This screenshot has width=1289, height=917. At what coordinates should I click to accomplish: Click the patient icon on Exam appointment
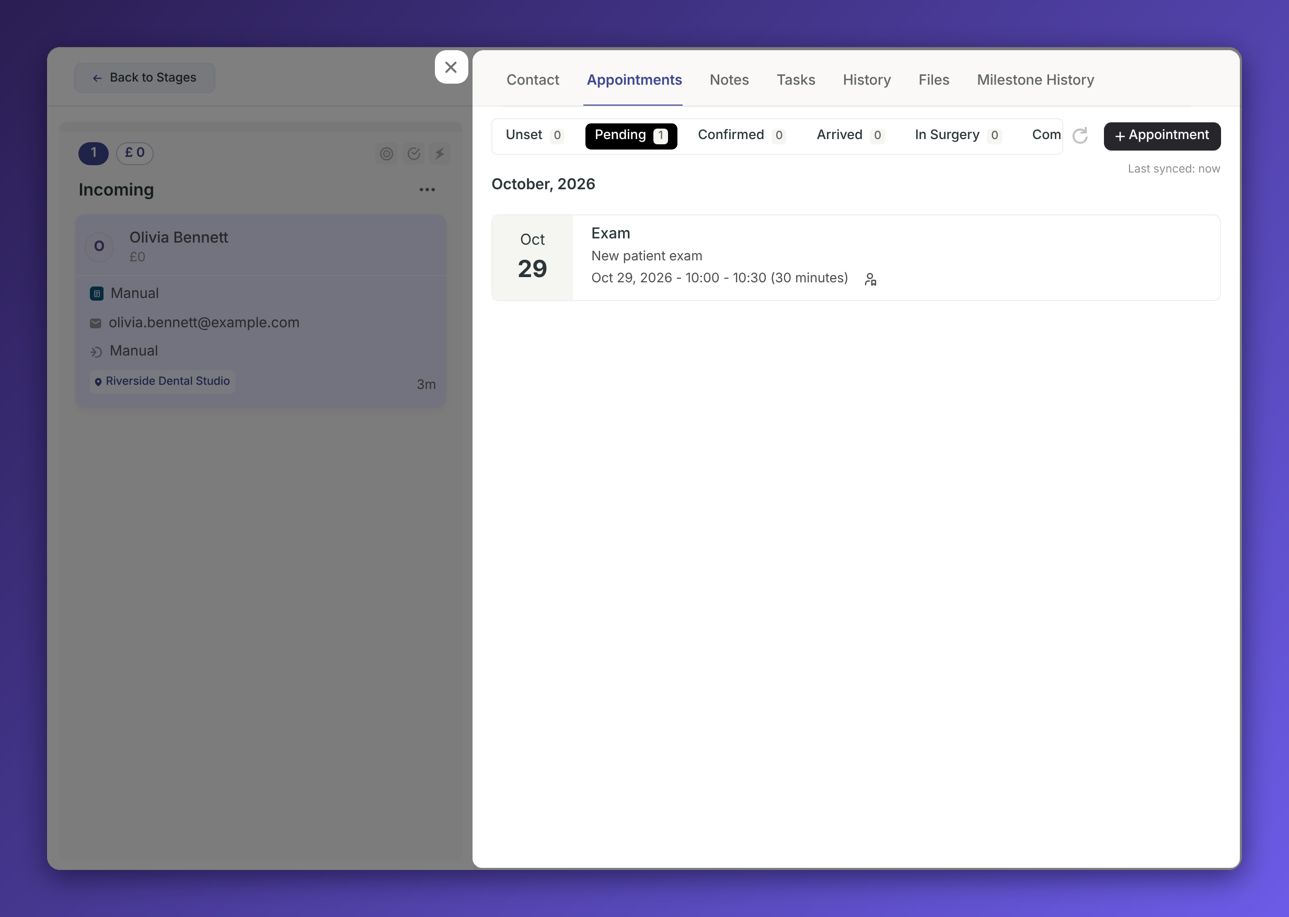click(x=870, y=279)
